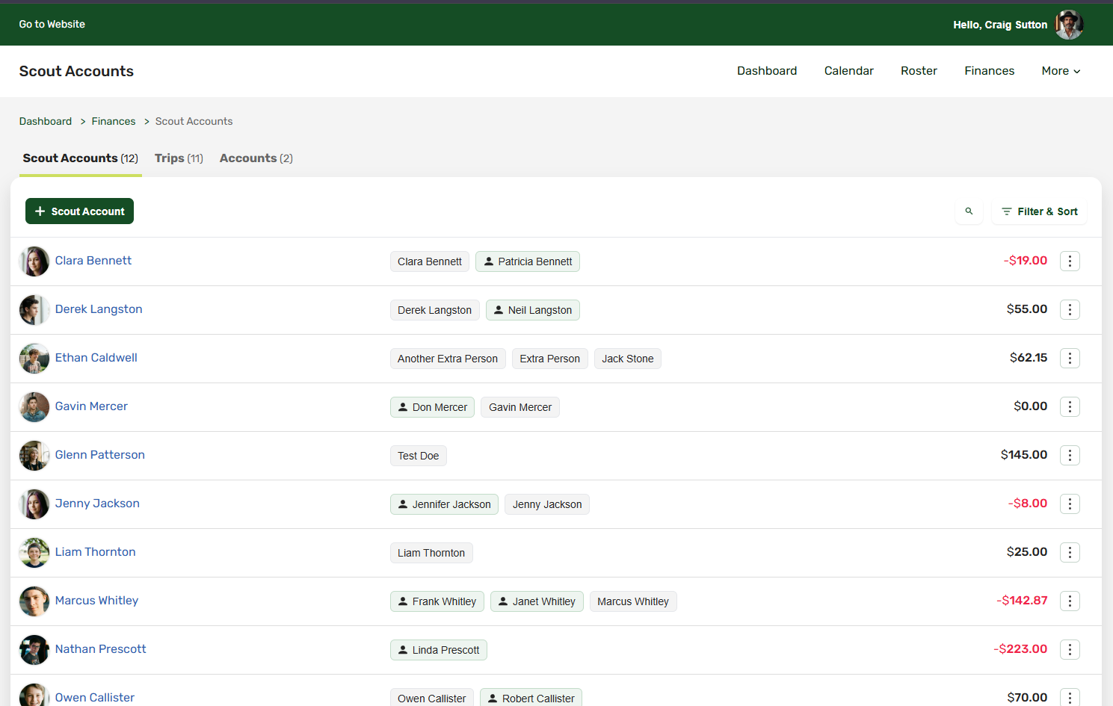Click the Go to Website link

coord(52,25)
